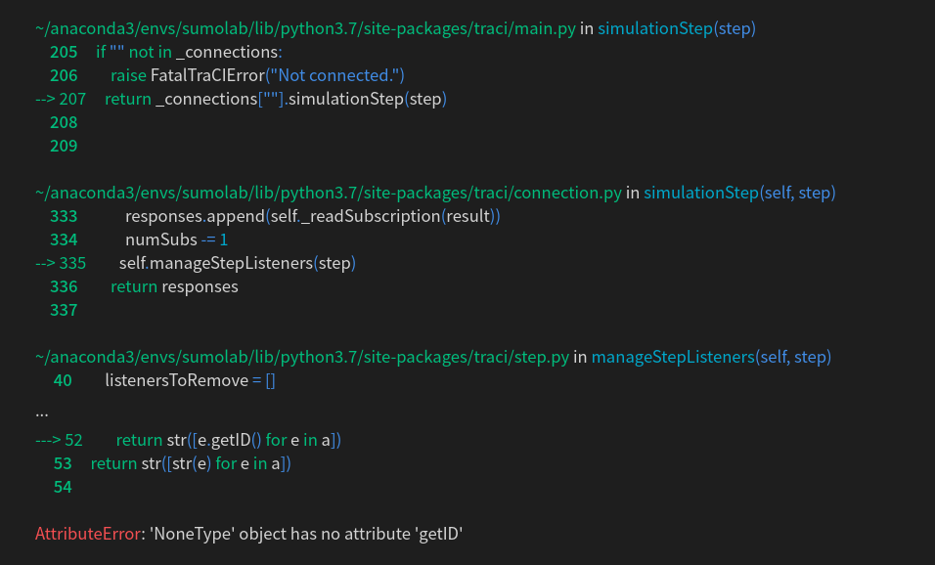Click line number 333
This screenshot has height=565, width=935.
[64, 216]
